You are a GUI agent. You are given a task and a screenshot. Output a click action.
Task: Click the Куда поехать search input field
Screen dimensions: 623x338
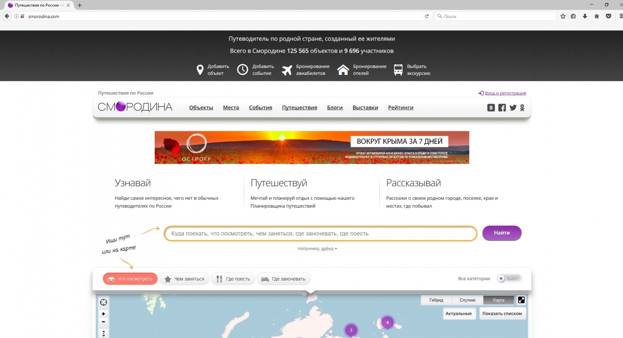tap(321, 233)
